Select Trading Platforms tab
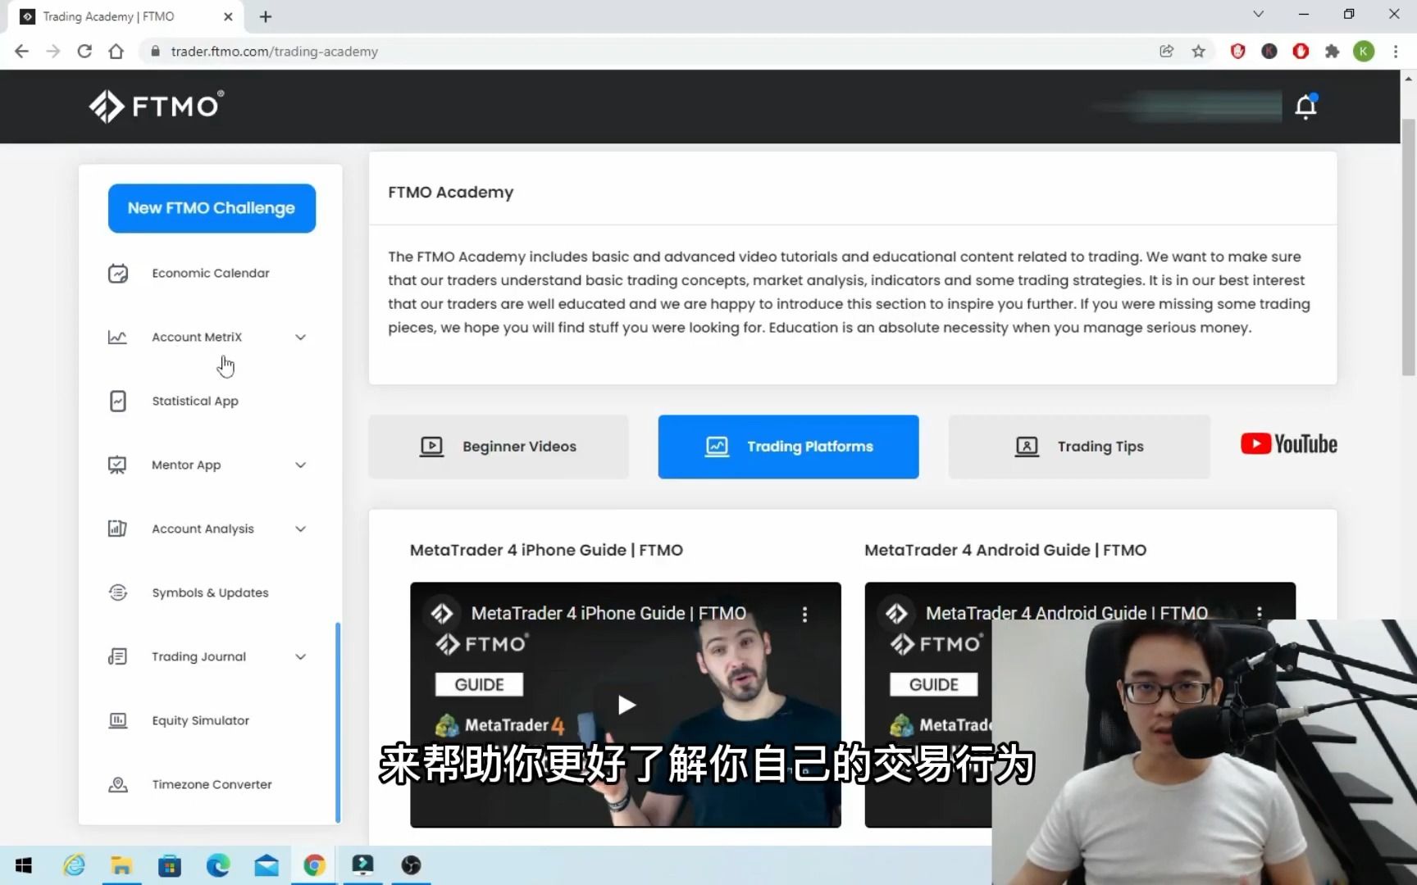Image resolution: width=1417 pixels, height=885 pixels. pyautogui.click(x=788, y=447)
